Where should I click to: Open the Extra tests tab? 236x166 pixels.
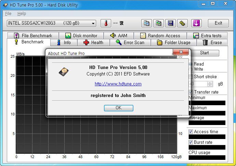point(207,36)
